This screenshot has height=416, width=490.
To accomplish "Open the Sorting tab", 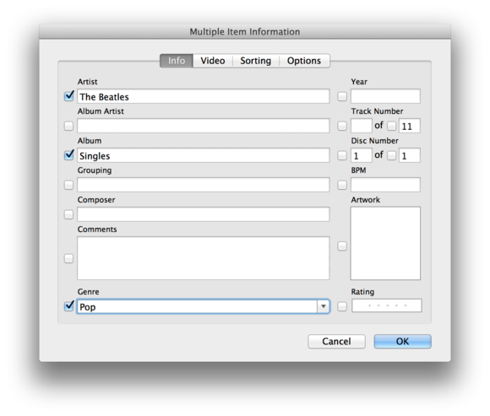I will (256, 61).
